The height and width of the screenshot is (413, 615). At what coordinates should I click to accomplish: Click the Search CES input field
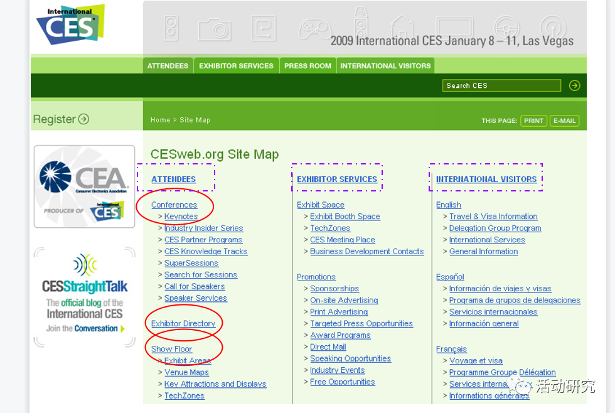tap(501, 85)
